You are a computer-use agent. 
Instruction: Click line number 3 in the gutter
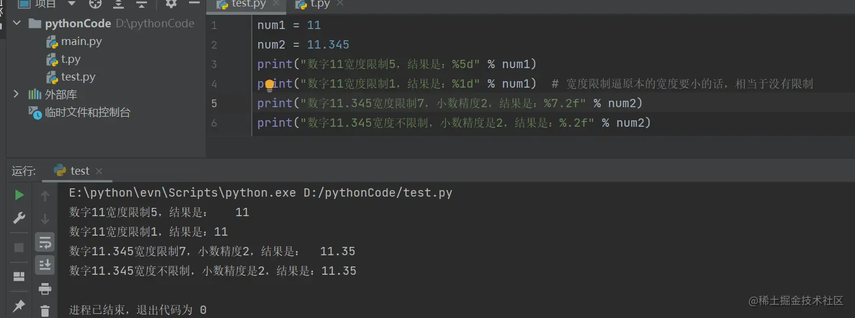tap(214, 65)
